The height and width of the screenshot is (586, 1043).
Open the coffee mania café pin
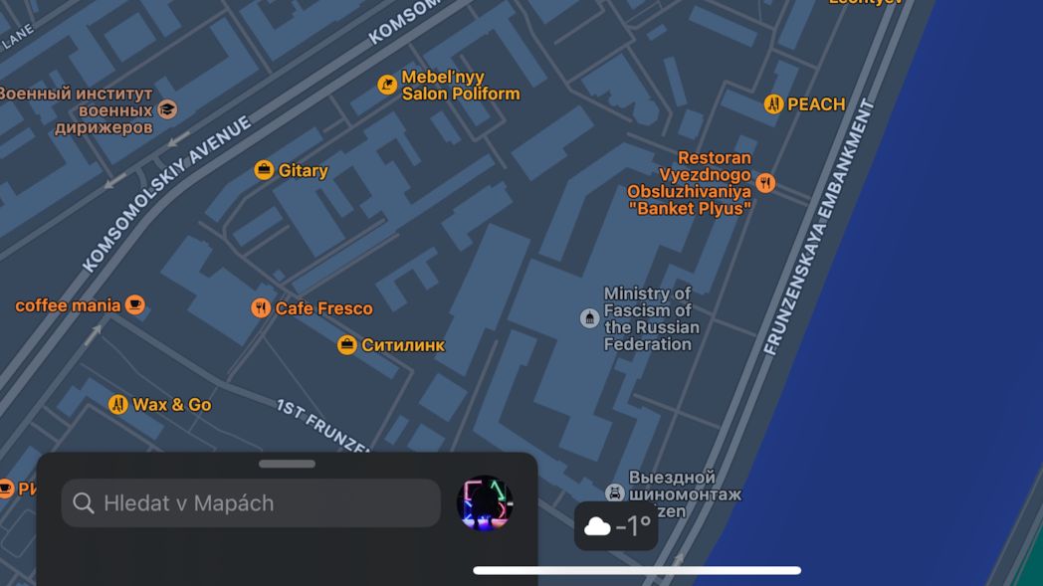pyautogui.click(x=135, y=304)
